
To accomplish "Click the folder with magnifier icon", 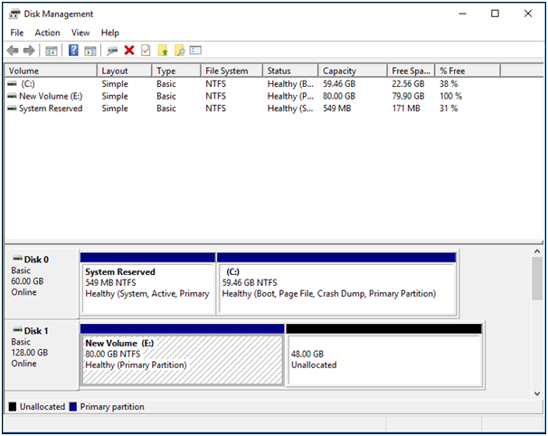I will [179, 51].
